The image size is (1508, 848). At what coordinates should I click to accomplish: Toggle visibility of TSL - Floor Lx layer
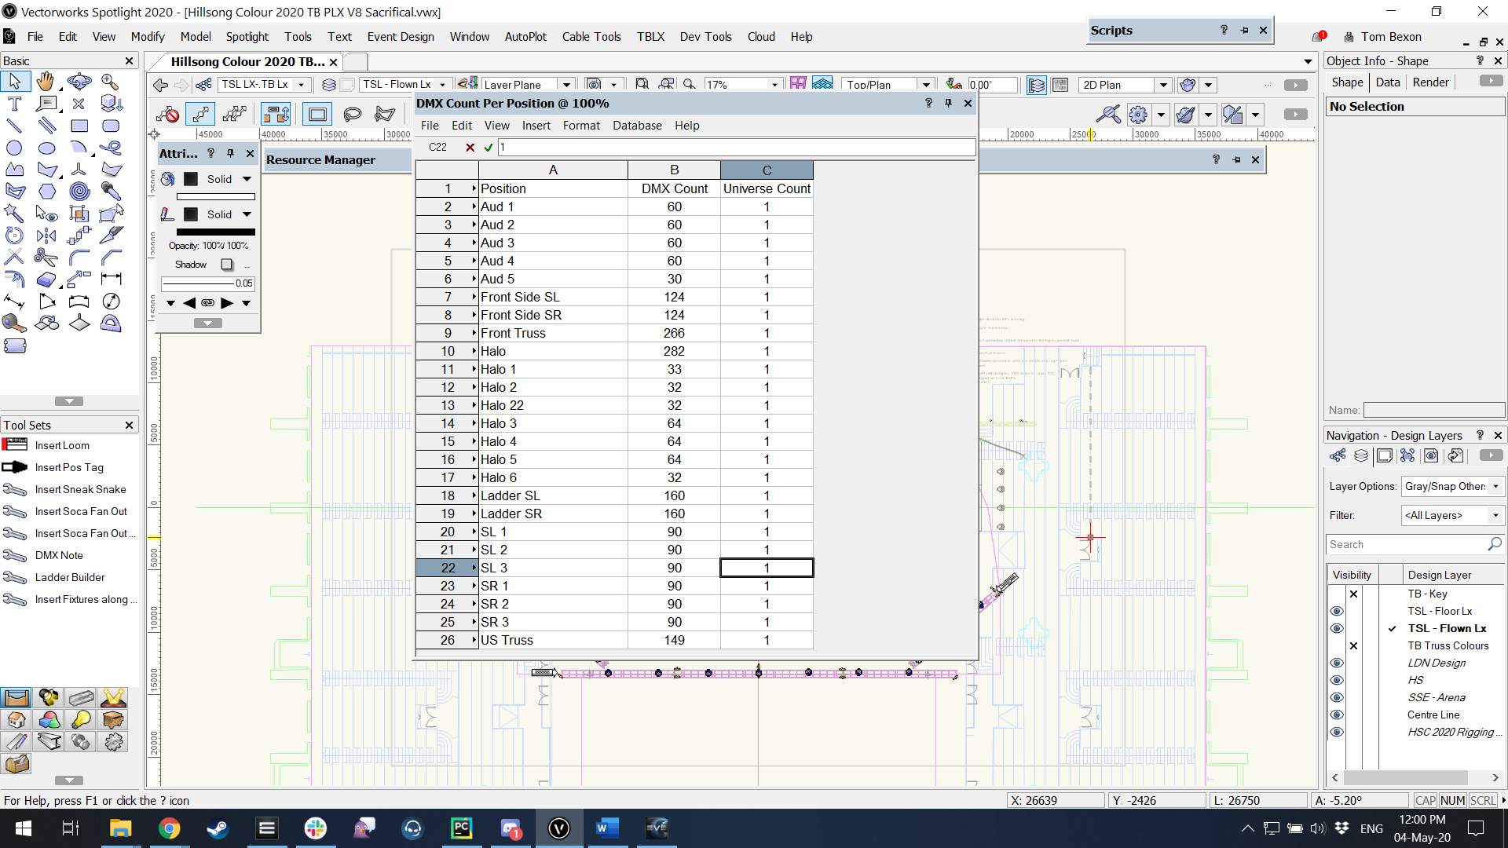click(1336, 611)
